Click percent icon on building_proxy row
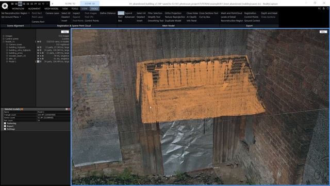This screenshot has height=186, width=330. tap(40, 53)
